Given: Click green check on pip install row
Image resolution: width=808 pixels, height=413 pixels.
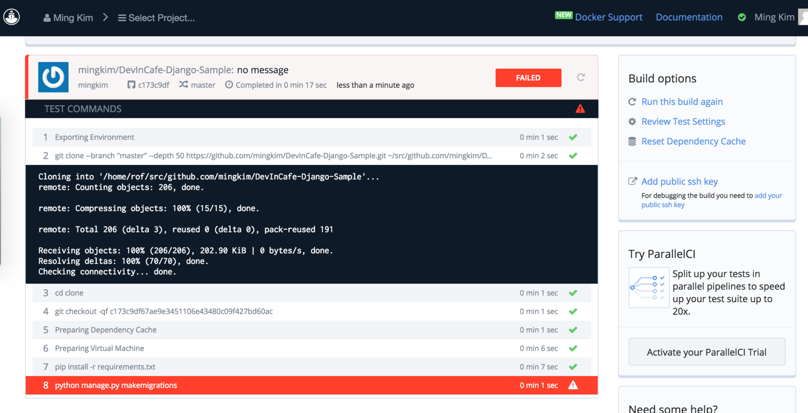Looking at the screenshot, I should point(573,366).
